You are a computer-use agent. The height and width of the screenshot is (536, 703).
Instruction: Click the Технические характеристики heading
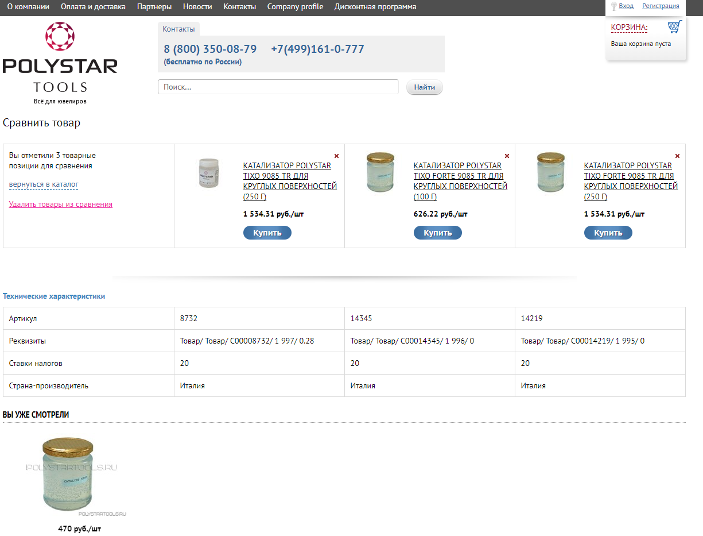(54, 296)
